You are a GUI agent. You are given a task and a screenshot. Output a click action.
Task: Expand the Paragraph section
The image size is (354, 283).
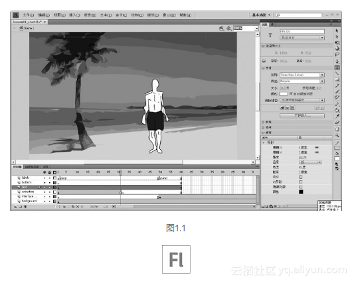click(x=263, y=122)
